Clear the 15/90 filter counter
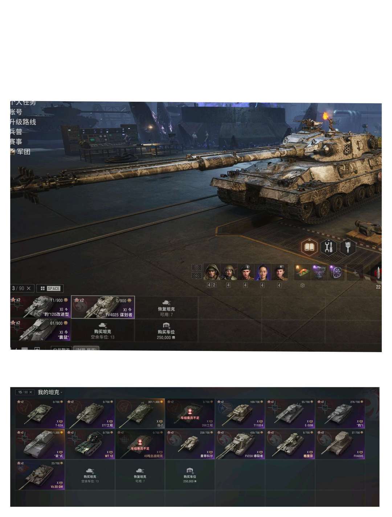 tap(31, 392)
